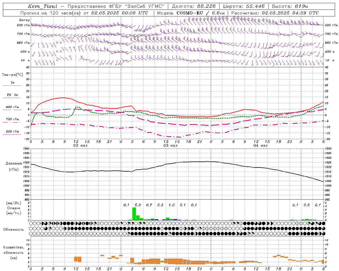
Task: Click the '(км)' convective cloud unit label
Action: [x=14, y=258]
